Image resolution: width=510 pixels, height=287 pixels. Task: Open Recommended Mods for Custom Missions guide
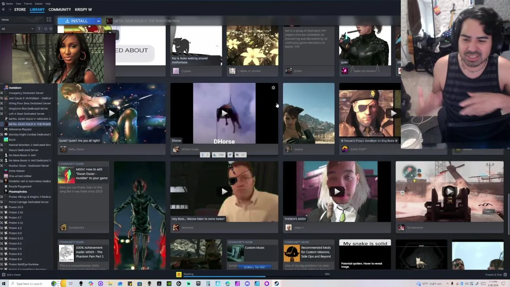309,255
